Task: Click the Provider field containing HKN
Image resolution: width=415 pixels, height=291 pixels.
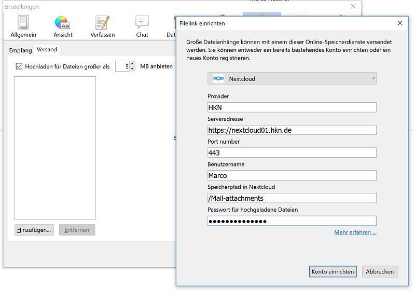Action: point(292,107)
